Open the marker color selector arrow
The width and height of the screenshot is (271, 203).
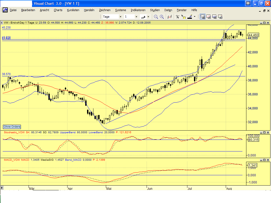195,16
